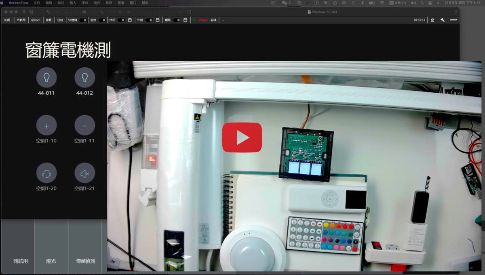Viewport: 485px width, 275px height.
Task: Click the green IR label
Action: coord(194,20)
